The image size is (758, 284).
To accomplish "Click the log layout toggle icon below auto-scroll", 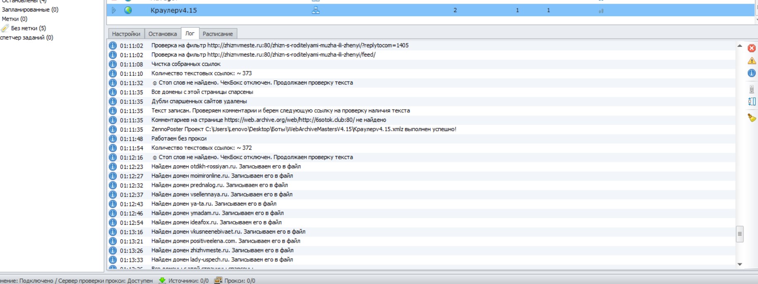I will click(x=752, y=101).
